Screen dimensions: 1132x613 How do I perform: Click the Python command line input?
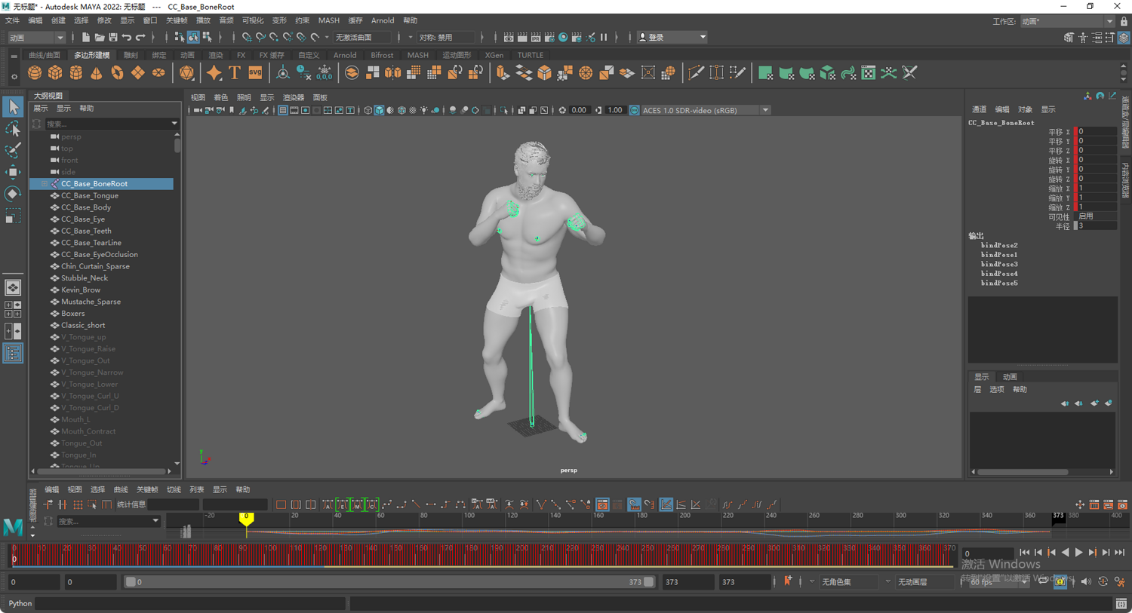point(191,603)
